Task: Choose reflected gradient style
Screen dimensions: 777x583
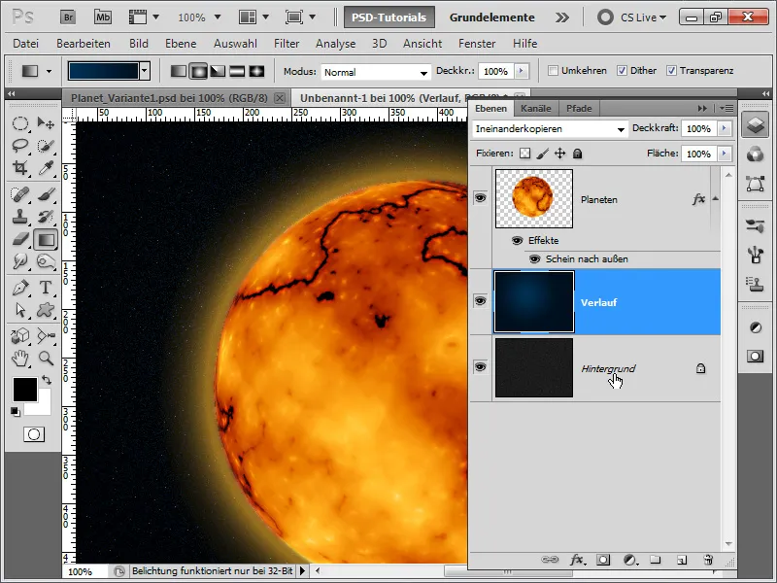Action: coord(237,71)
